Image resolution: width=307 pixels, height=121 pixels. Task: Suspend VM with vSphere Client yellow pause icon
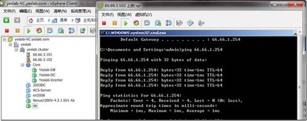click(x=17, y=31)
